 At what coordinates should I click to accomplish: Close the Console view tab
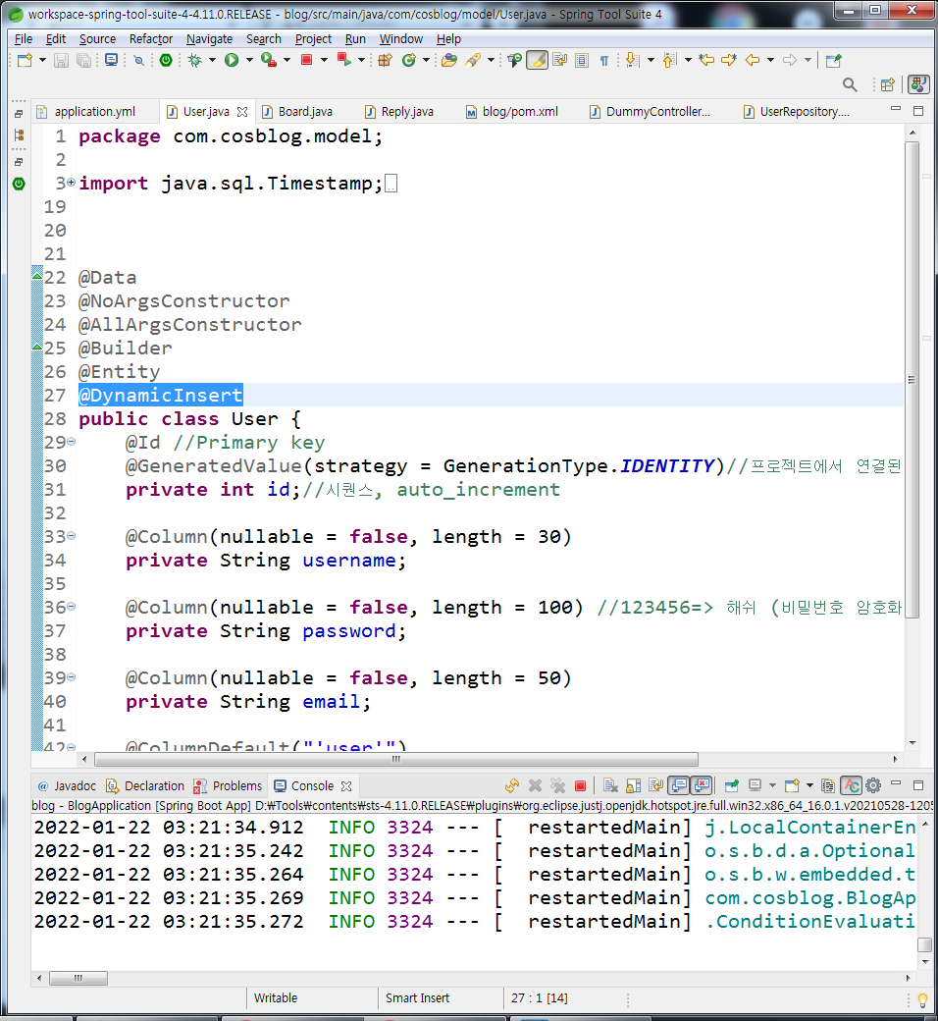(346, 786)
